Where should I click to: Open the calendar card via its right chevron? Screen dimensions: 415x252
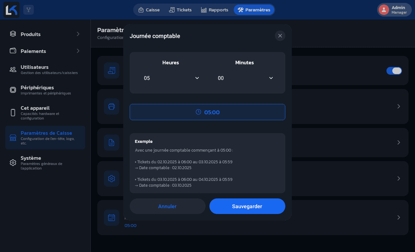(399, 218)
